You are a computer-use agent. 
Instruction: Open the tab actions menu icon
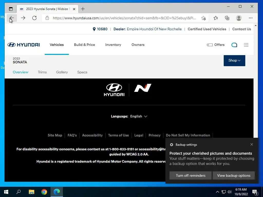[x=11, y=9]
